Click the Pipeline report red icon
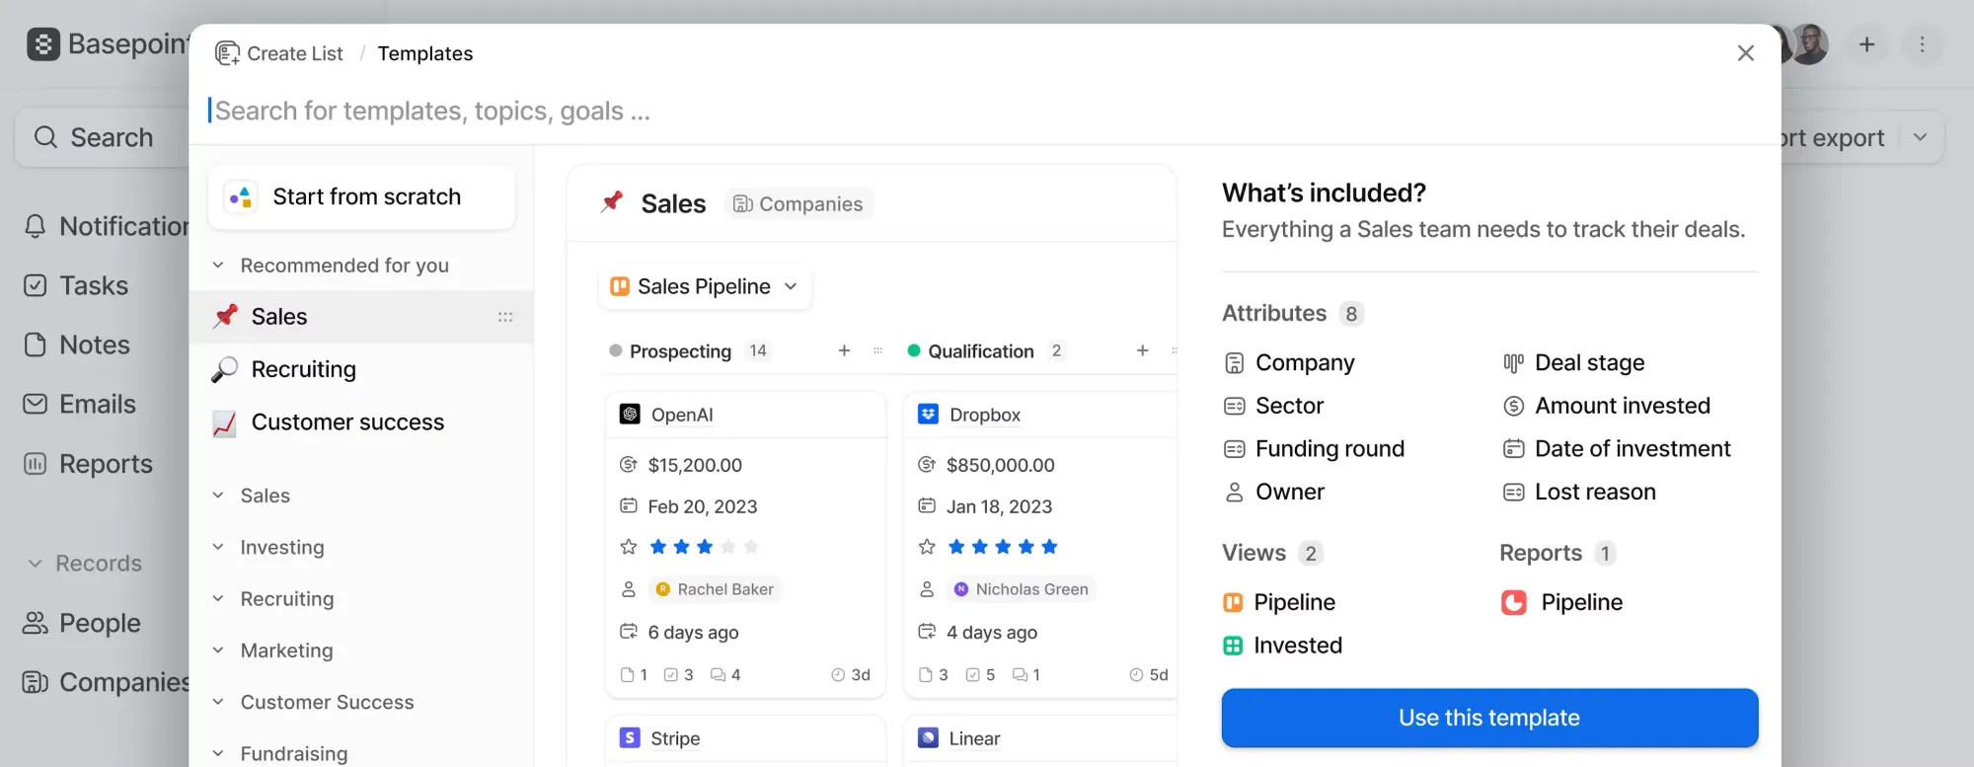The image size is (1974, 767). pyautogui.click(x=1514, y=603)
